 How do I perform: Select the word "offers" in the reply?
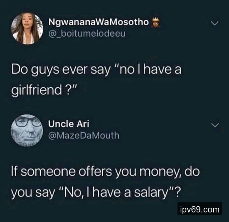click(x=95, y=171)
